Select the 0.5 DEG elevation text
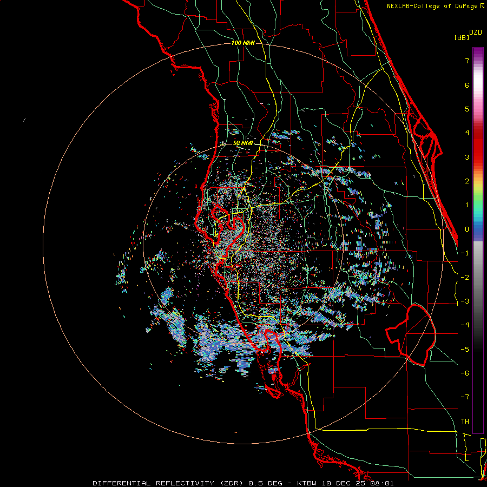This screenshot has height=487, width=487. [x=267, y=483]
